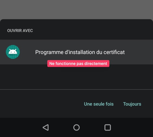
Task: Tap the white robot head inside the green icon
Action: pyautogui.click(x=13, y=51)
